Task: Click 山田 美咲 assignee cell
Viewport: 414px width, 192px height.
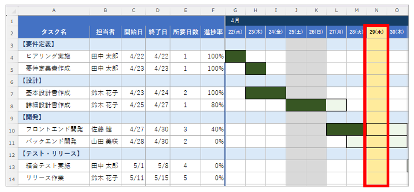Action: pos(105,142)
